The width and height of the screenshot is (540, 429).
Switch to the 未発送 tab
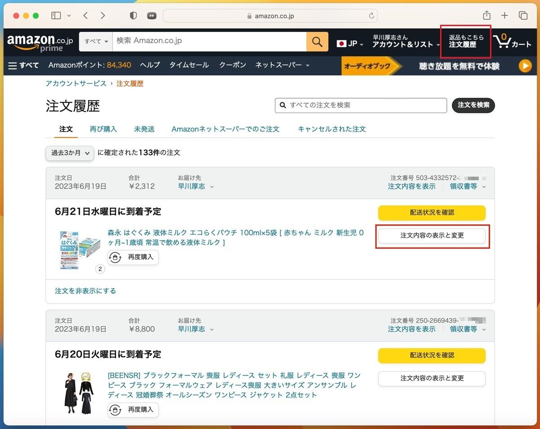pyautogui.click(x=144, y=129)
